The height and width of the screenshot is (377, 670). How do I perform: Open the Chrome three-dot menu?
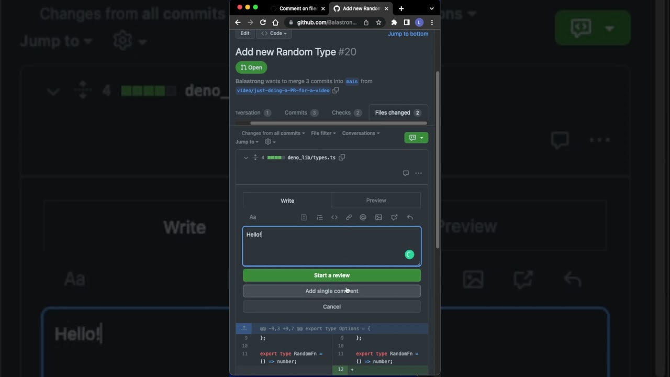(432, 23)
